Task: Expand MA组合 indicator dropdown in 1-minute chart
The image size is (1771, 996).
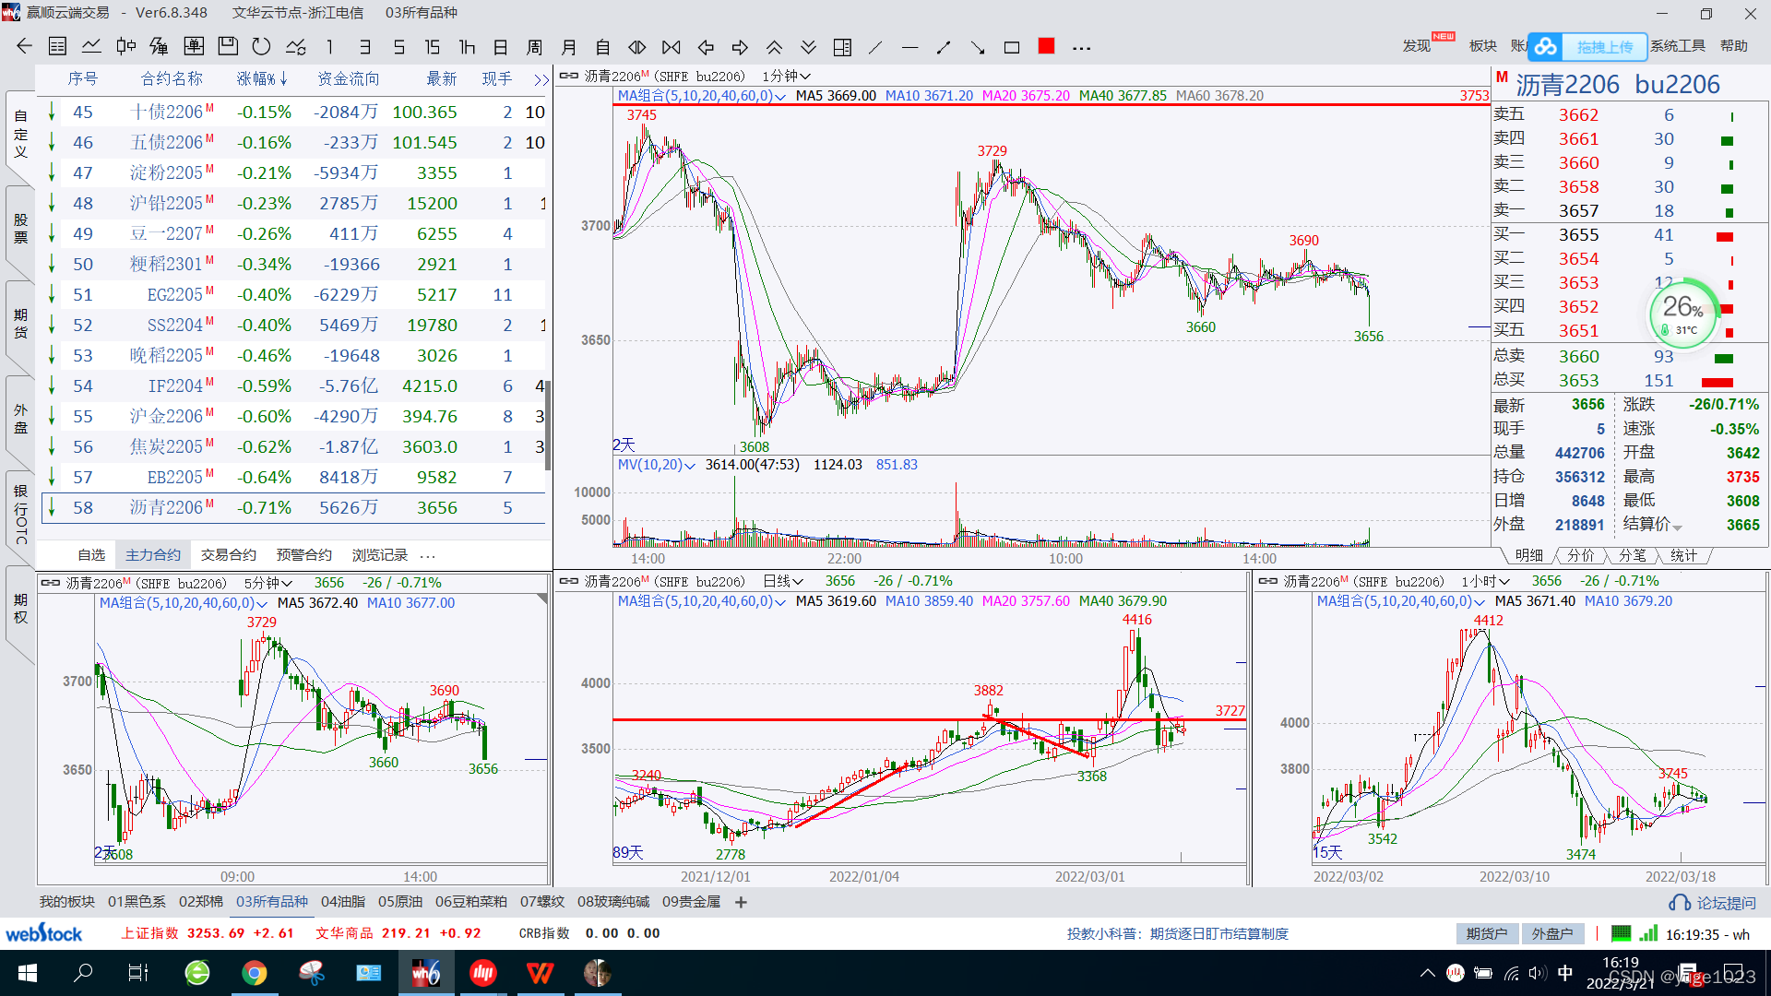Action: 780,96
